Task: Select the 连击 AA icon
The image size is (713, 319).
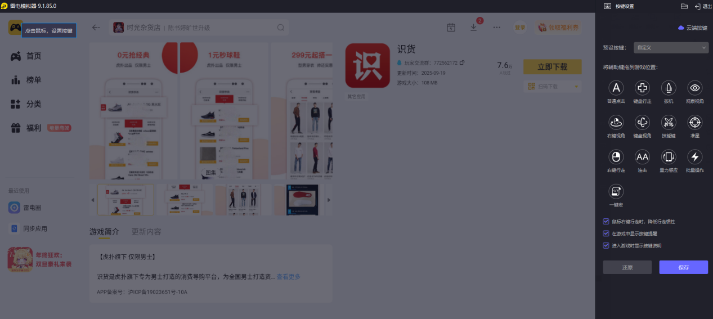Action: point(642,156)
